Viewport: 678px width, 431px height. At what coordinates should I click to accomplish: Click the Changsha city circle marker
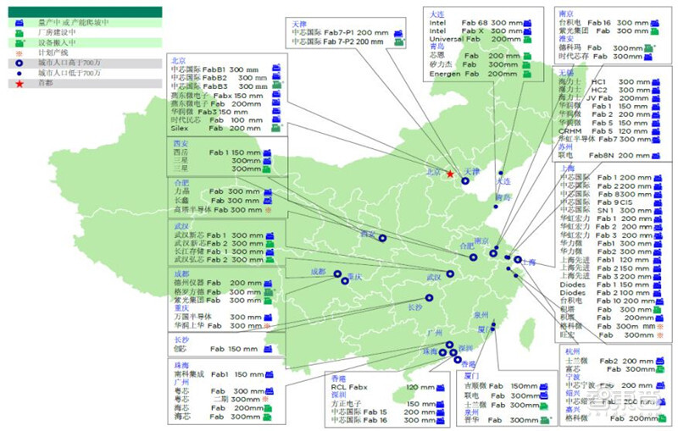(430, 297)
